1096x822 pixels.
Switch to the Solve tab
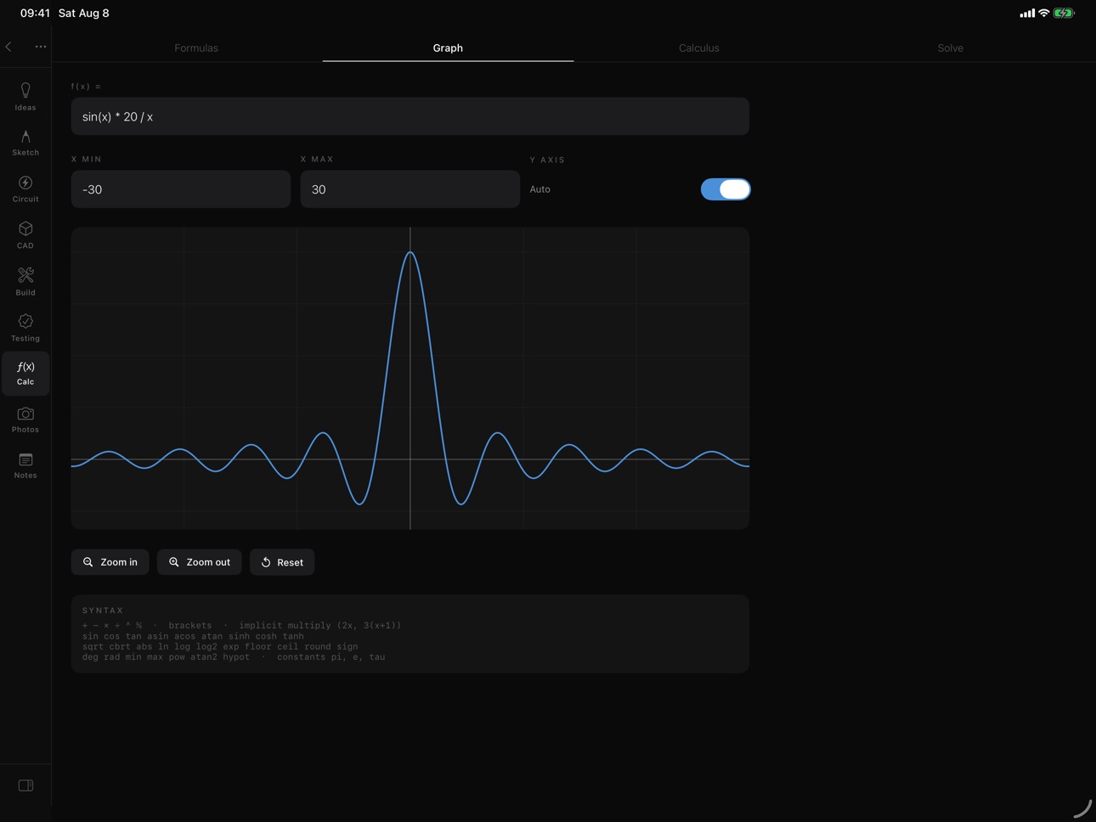[x=950, y=48]
